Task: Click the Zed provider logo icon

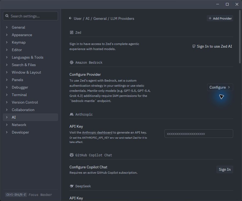Action: click(72, 32)
